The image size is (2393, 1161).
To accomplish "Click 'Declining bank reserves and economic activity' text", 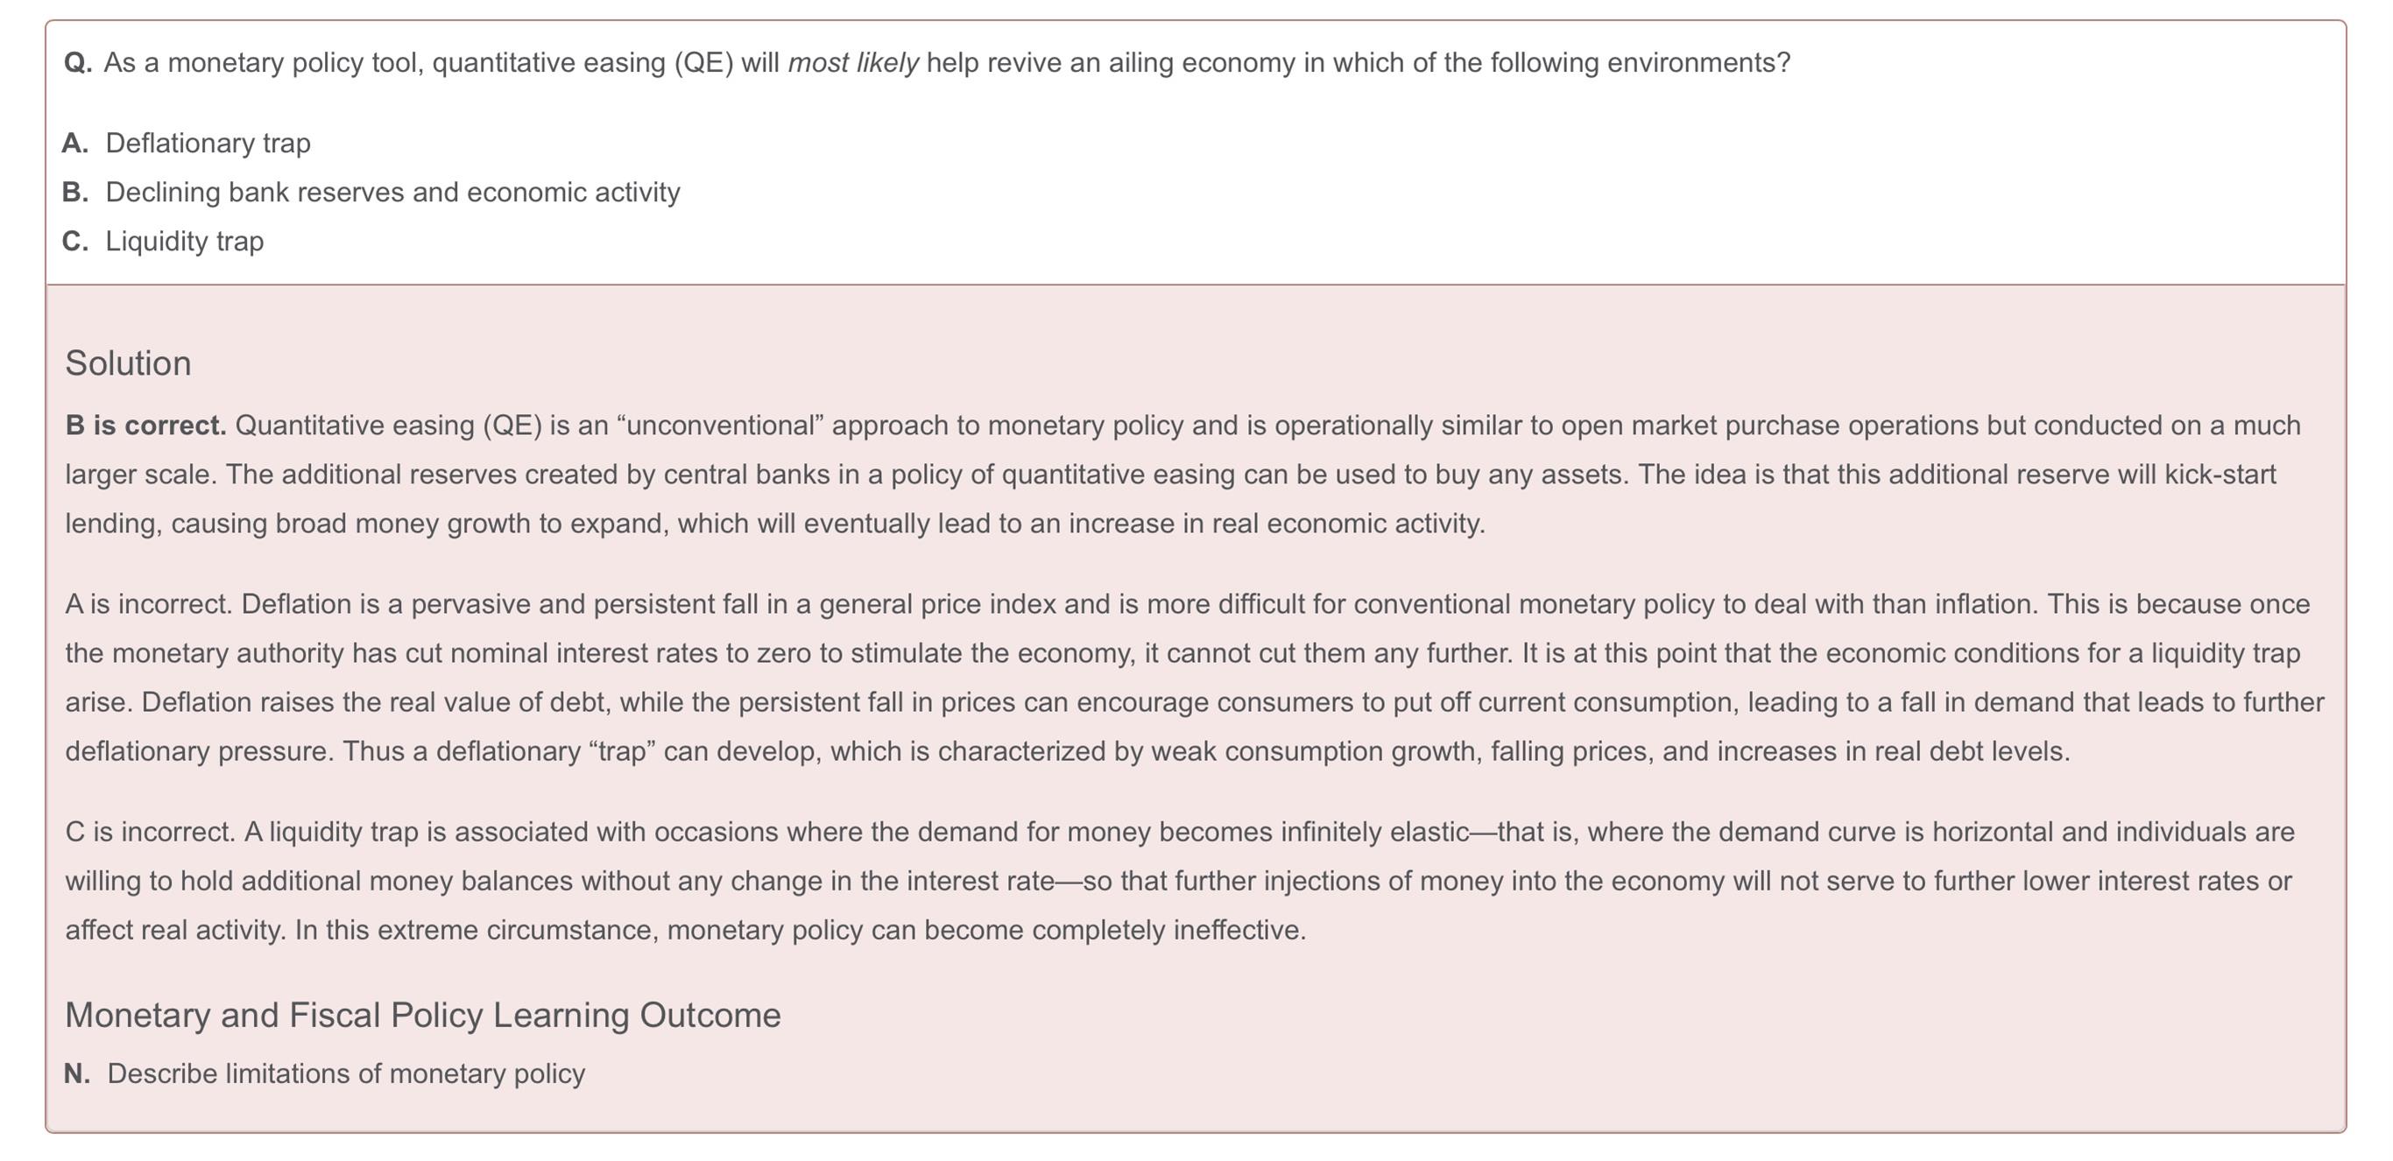I will click(x=393, y=193).
